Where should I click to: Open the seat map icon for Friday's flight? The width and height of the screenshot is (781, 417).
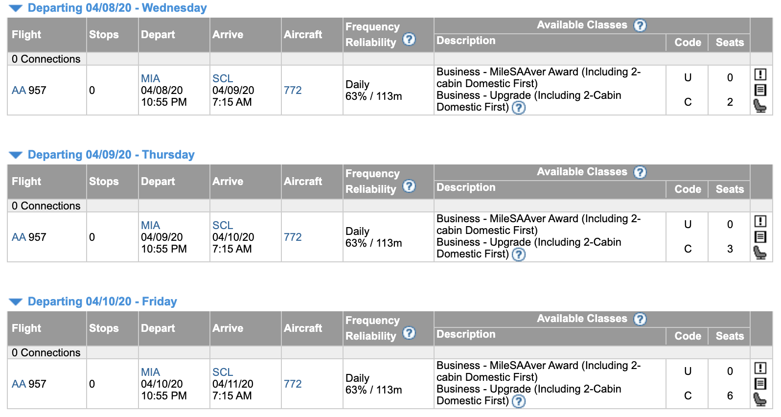(760, 399)
